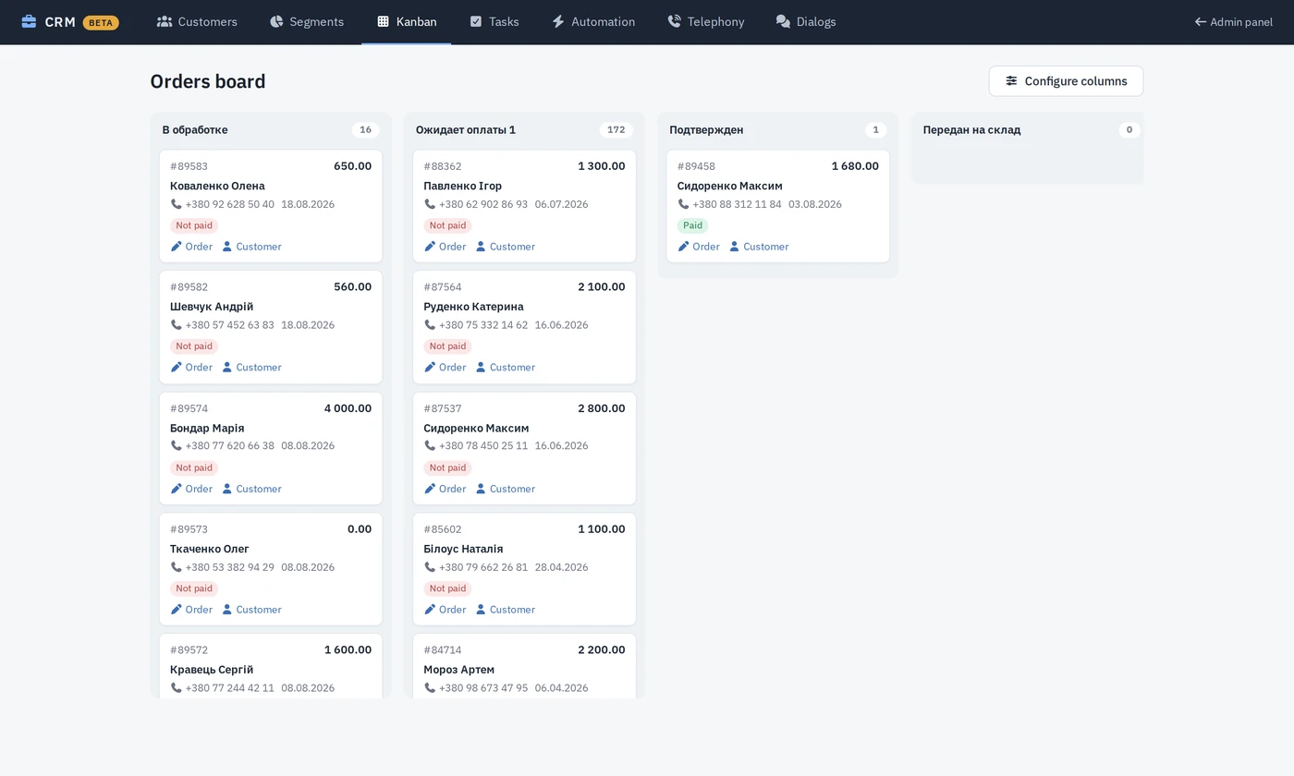The height and width of the screenshot is (776, 1294).
Task: Click person icon on order #89583
Action: click(227, 247)
